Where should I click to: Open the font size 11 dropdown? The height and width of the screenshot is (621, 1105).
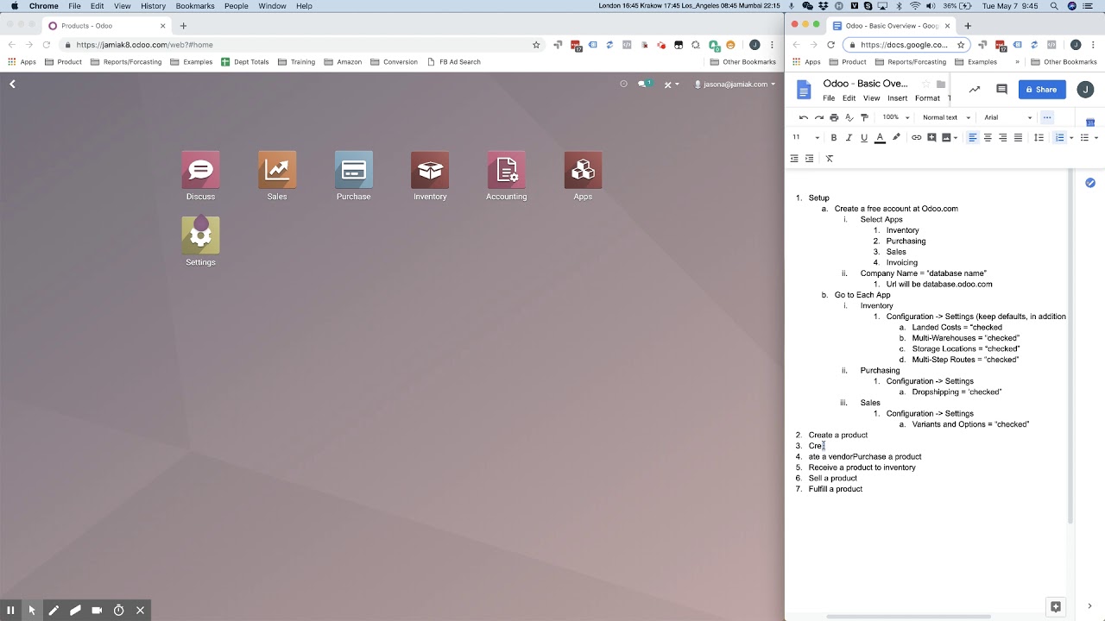click(805, 137)
